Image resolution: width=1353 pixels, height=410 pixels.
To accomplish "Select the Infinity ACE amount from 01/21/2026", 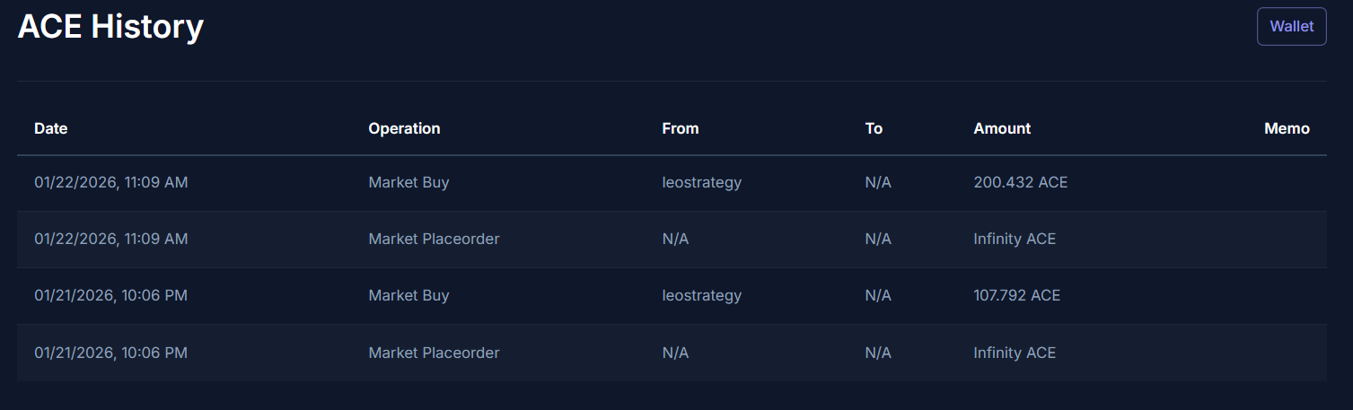I will tap(1015, 353).
